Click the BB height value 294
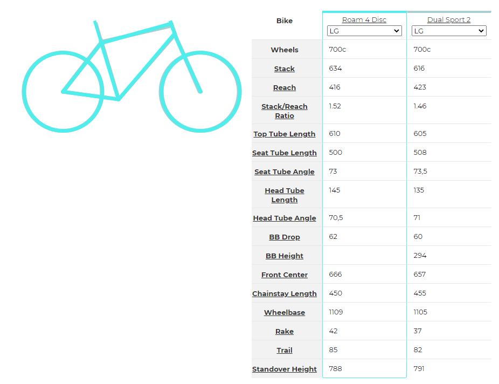Image resolution: width=499 pixels, height=384 pixels. [420, 255]
